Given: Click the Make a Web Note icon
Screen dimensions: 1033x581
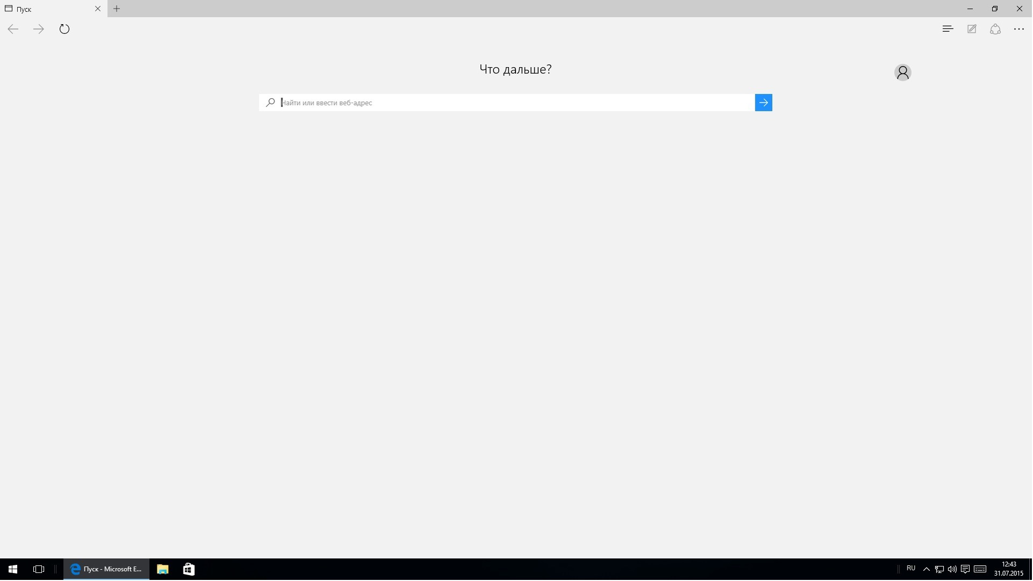Looking at the screenshot, I should tap(972, 29).
